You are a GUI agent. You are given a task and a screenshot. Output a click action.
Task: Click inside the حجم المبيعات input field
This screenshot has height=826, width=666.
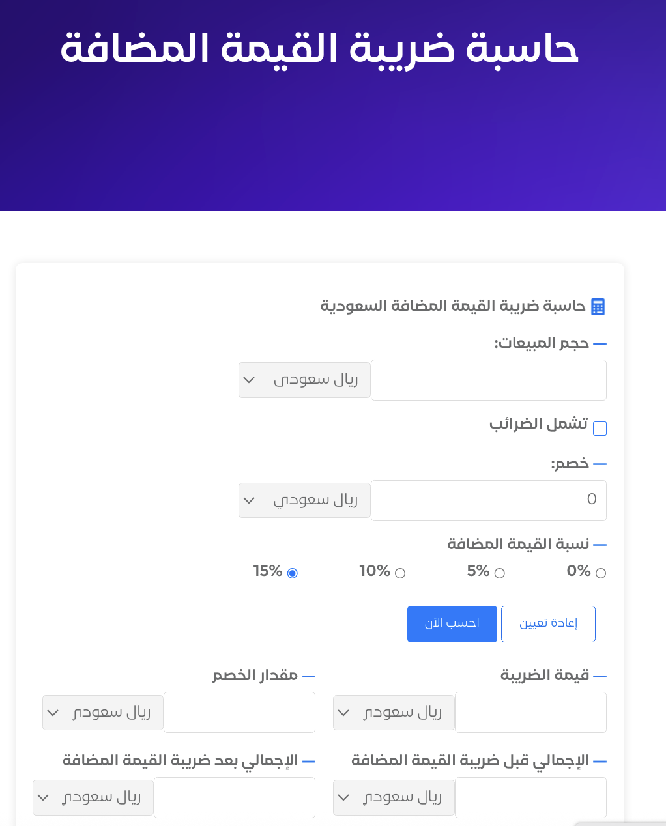(x=488, y=380)
